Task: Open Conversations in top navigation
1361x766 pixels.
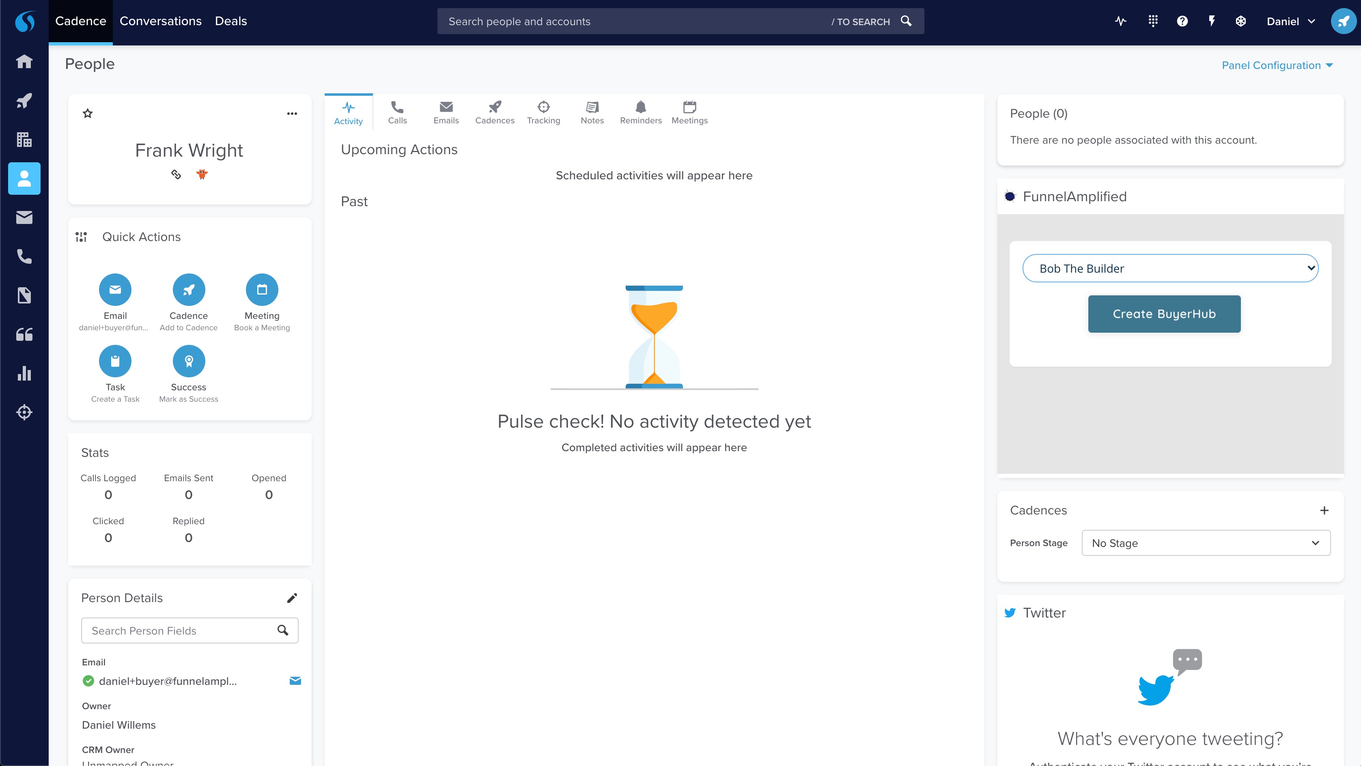Action: pos(161,21)
